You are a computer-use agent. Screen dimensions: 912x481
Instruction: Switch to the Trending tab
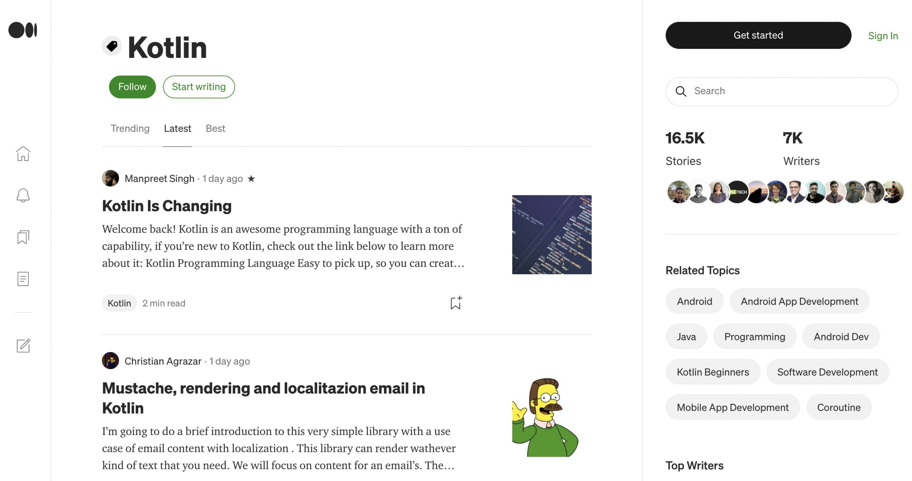pos(130,128)
